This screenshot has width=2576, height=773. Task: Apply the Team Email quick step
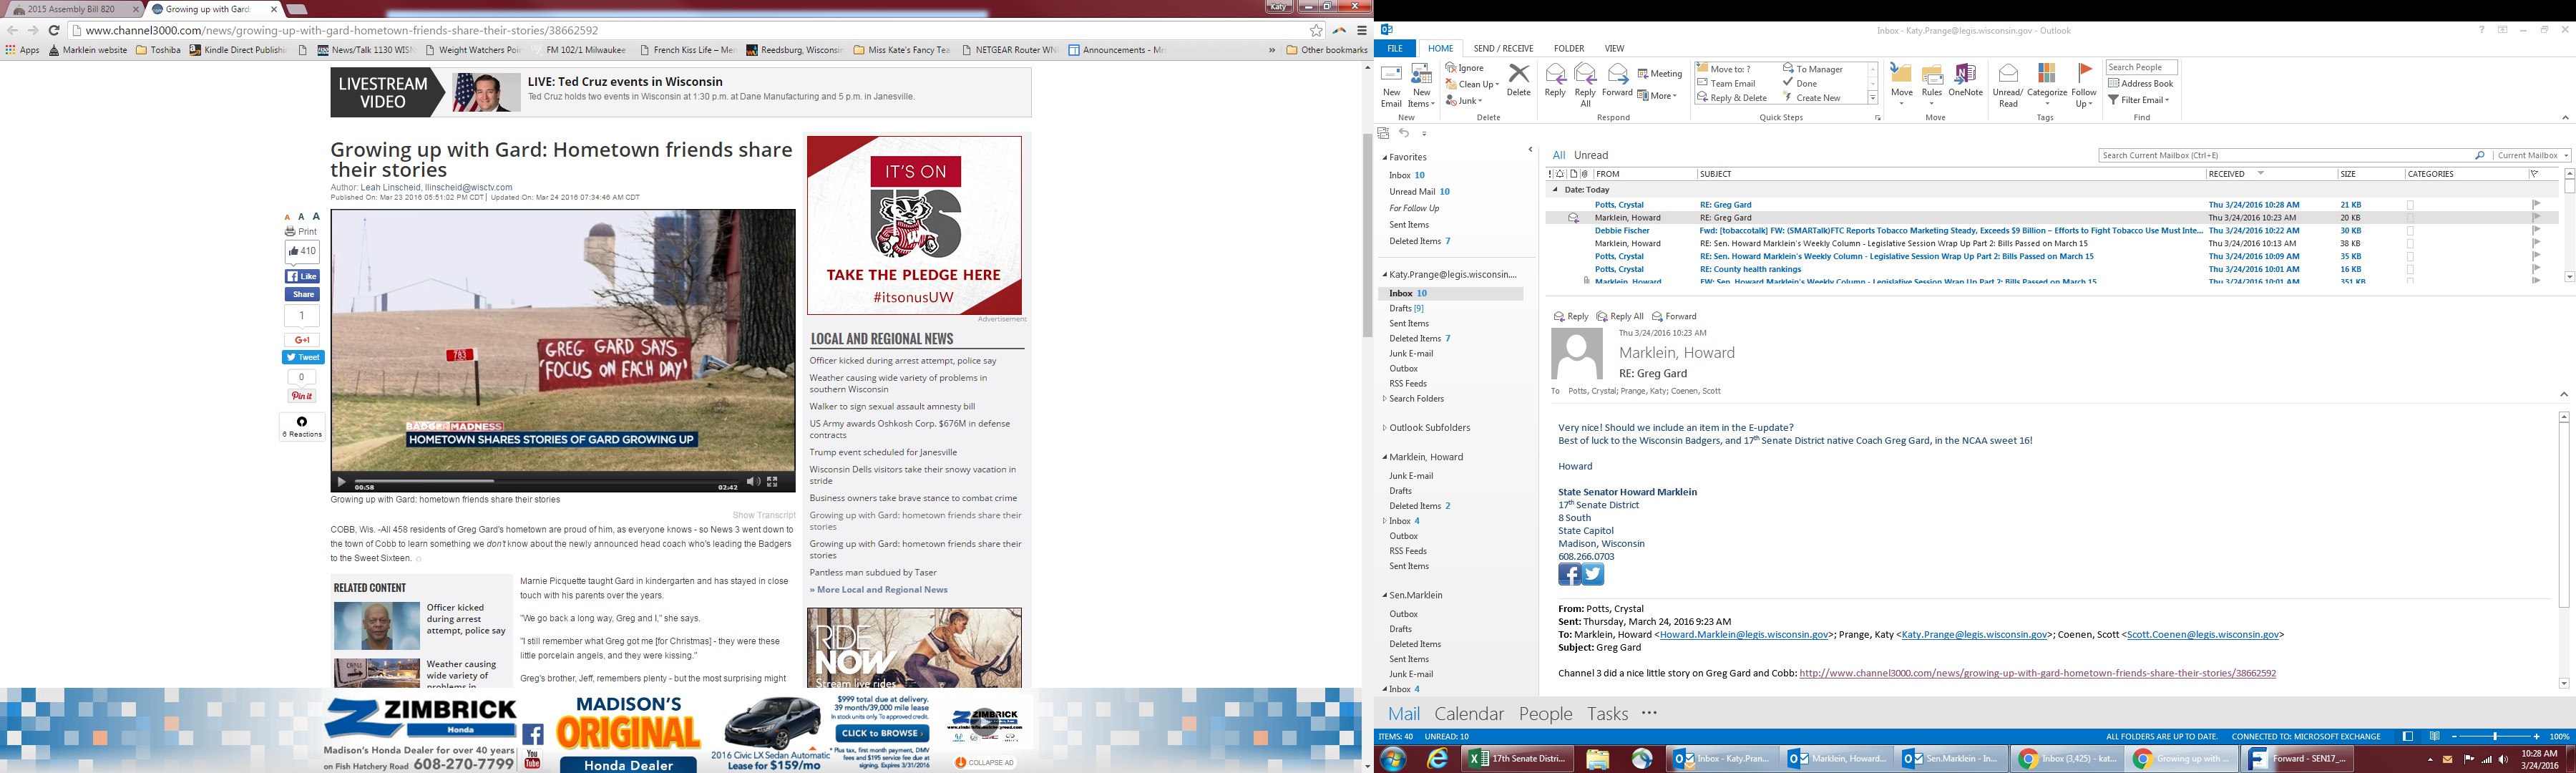click(1726, 83)
